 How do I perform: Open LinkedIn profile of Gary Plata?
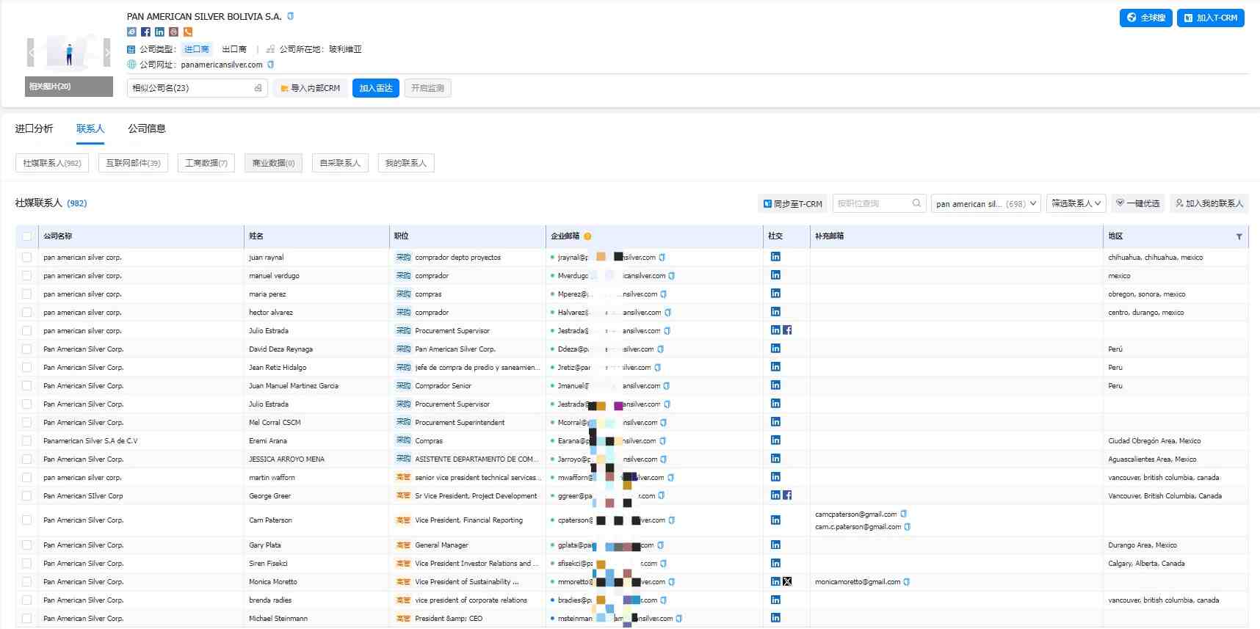[775, 545]
